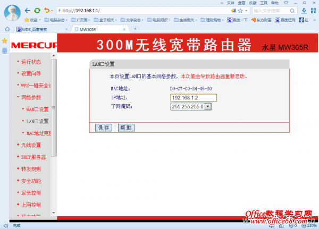
Task: Open the WPS一键安全设定 menu item
Action: pos(36,86)
